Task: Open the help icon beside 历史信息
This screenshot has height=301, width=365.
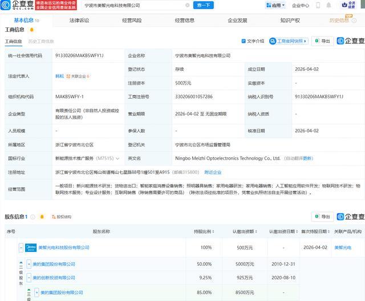Action: 354,21
